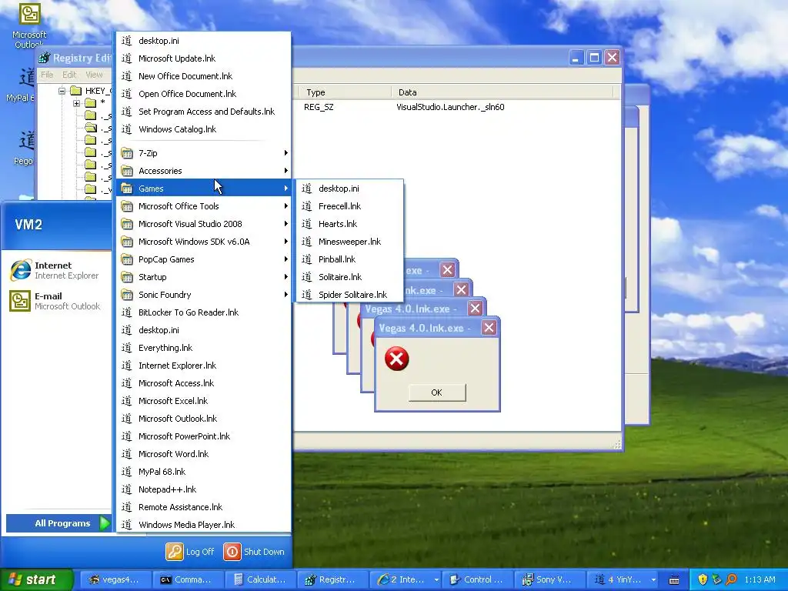Viewport: 788px width, 591px height.
Task: Launch Spider Solitaire.lnk from Games
Action: point(349,295)
